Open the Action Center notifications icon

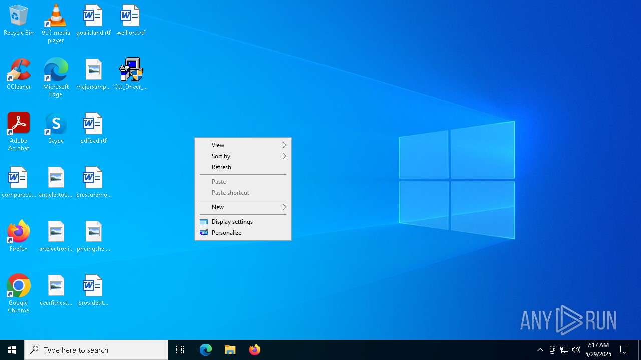point(625,350)
